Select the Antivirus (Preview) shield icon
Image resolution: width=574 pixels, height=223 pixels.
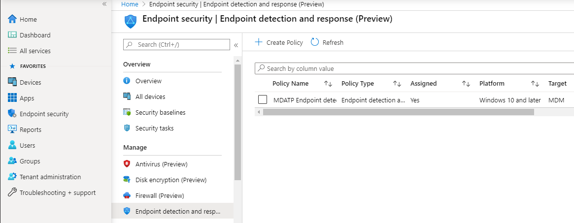pos(127,164)
